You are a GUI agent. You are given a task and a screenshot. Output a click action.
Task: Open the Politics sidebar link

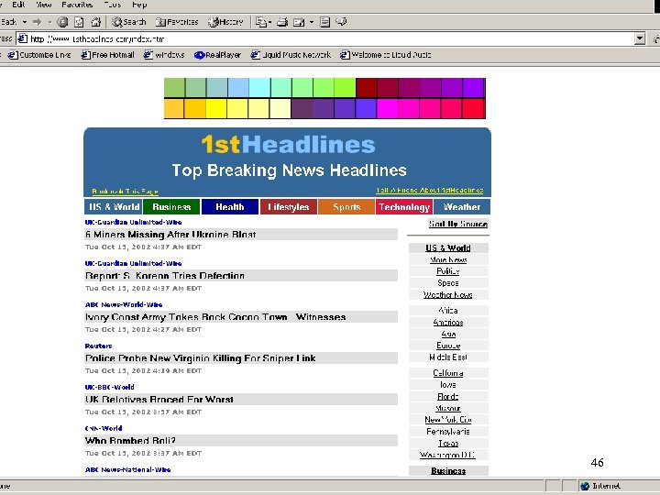[x=448, y=271]
